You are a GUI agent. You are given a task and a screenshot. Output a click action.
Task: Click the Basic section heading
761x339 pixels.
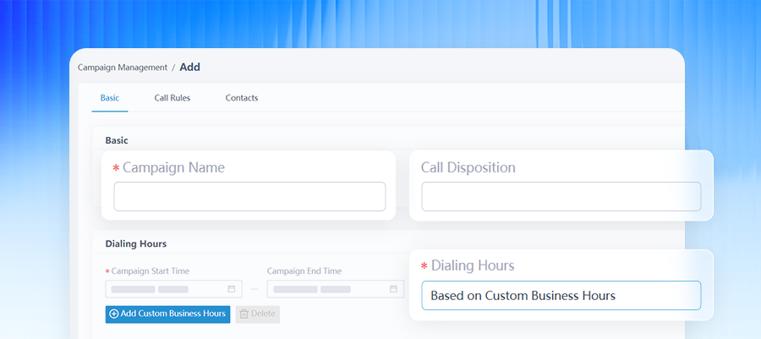[117, 140]
